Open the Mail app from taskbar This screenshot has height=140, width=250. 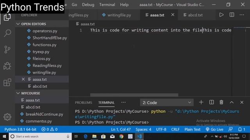tap(112, 136)
